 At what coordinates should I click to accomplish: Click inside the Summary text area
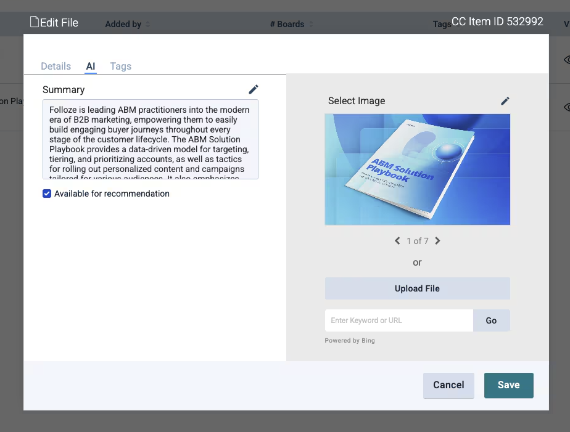click(x=151, y=139)
